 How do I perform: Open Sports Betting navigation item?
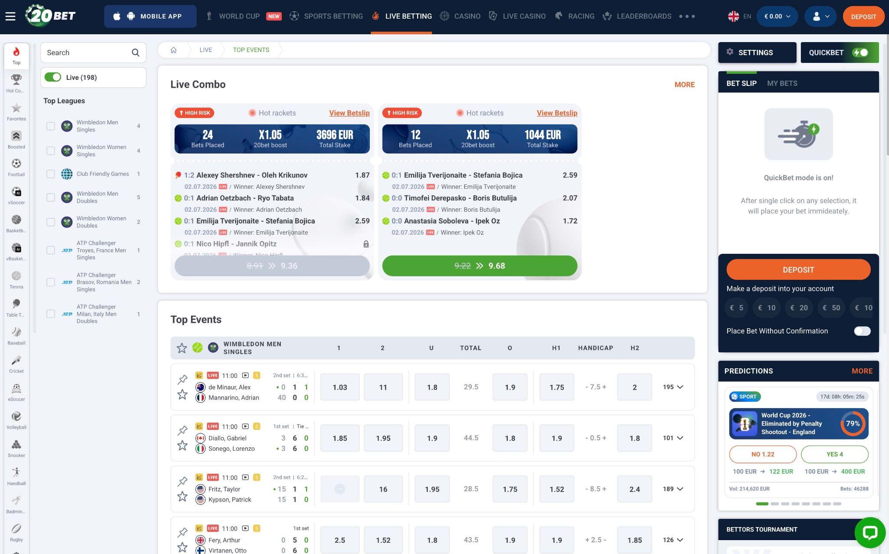click(326, 16)
